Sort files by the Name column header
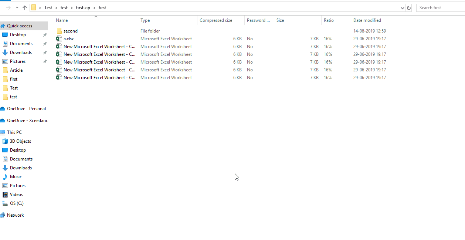 point(62,20)
